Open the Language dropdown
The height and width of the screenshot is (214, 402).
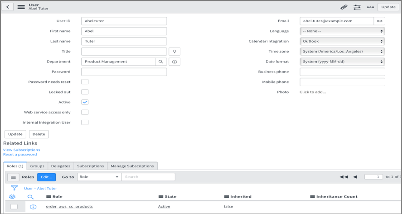[342, 31]
